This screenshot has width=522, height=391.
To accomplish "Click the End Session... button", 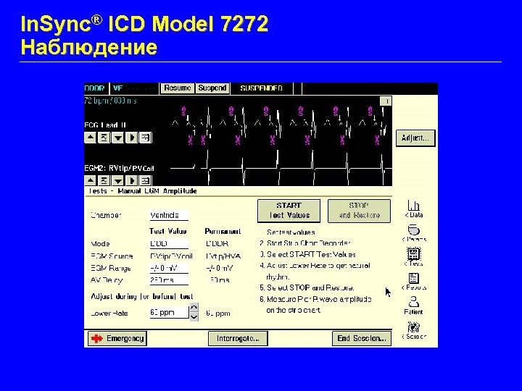I will click(362, 338).
